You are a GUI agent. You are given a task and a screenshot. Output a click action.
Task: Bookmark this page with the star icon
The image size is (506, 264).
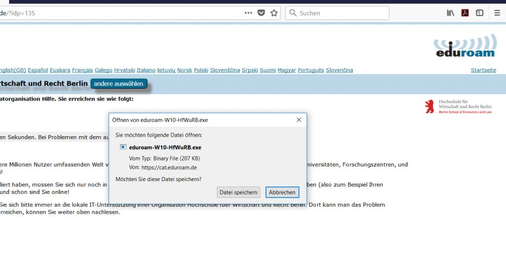tap(274, 13)
